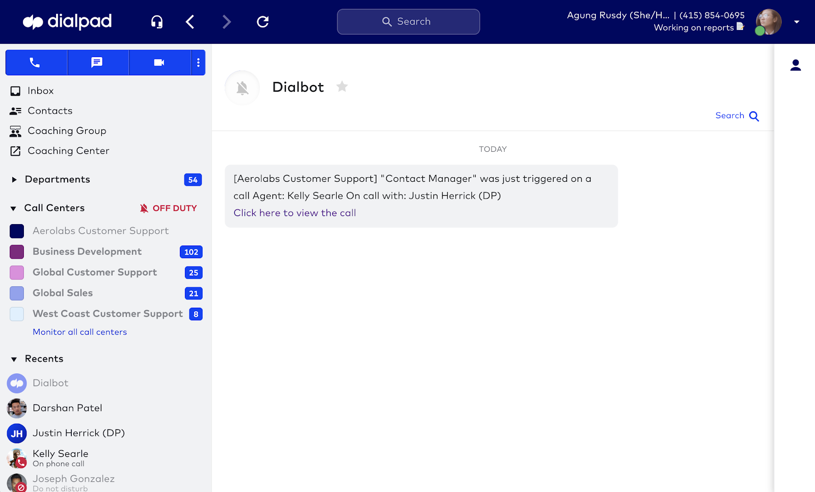Click Kelly Searle's avatar
815x492 pixels.
[x=17, y=458]
